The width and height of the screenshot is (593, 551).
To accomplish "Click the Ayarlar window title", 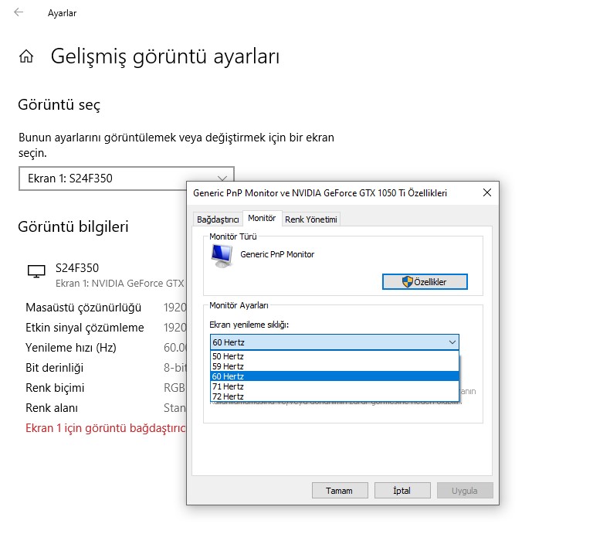I will coord(62,13).
